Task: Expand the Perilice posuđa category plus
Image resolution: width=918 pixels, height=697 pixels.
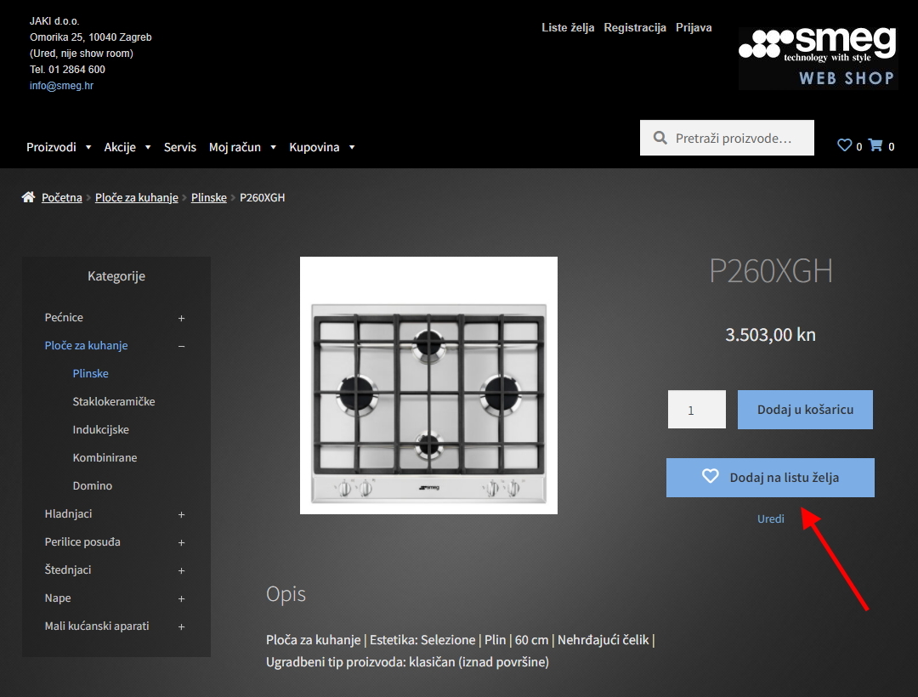Action: 182,542
